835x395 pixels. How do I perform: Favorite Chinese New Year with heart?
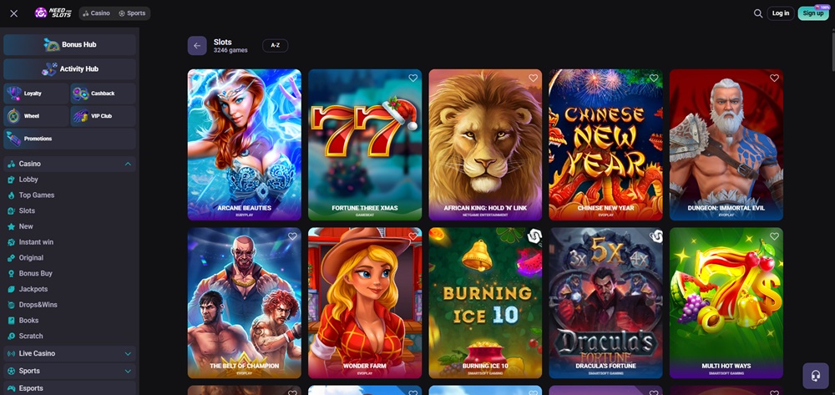(x=654, y=78)
